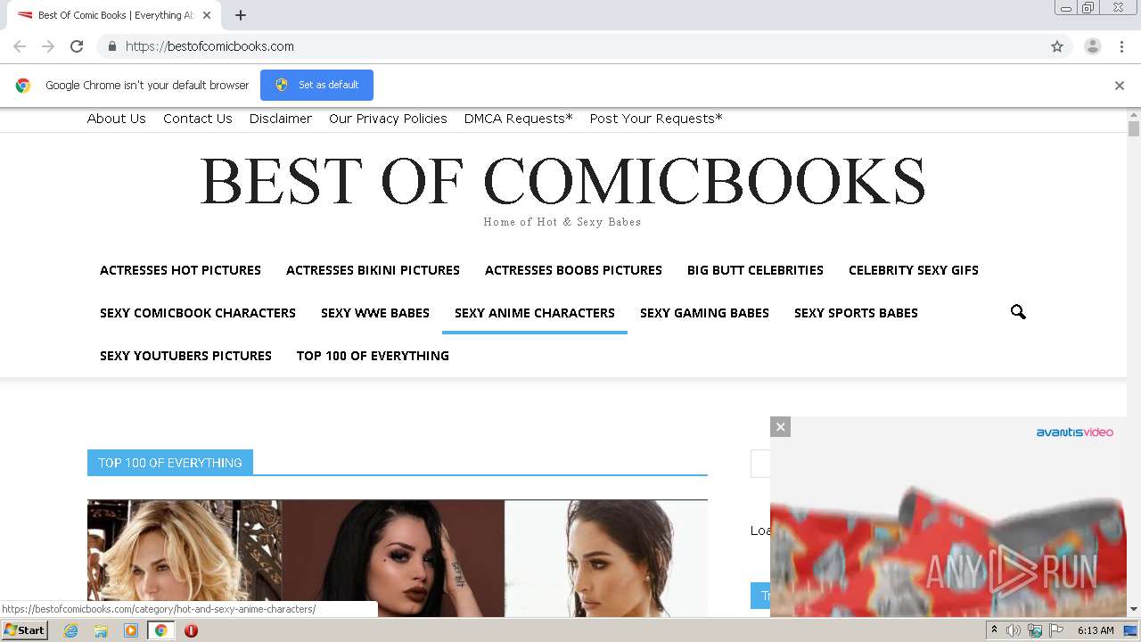Click the network tray icon

coord(1035,630)
